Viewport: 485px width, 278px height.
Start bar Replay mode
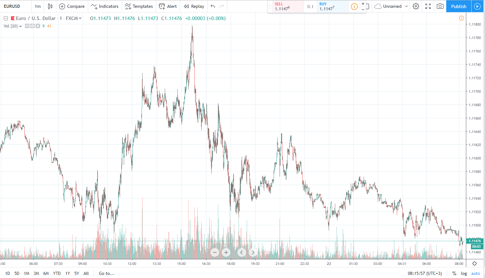(194, 6)
